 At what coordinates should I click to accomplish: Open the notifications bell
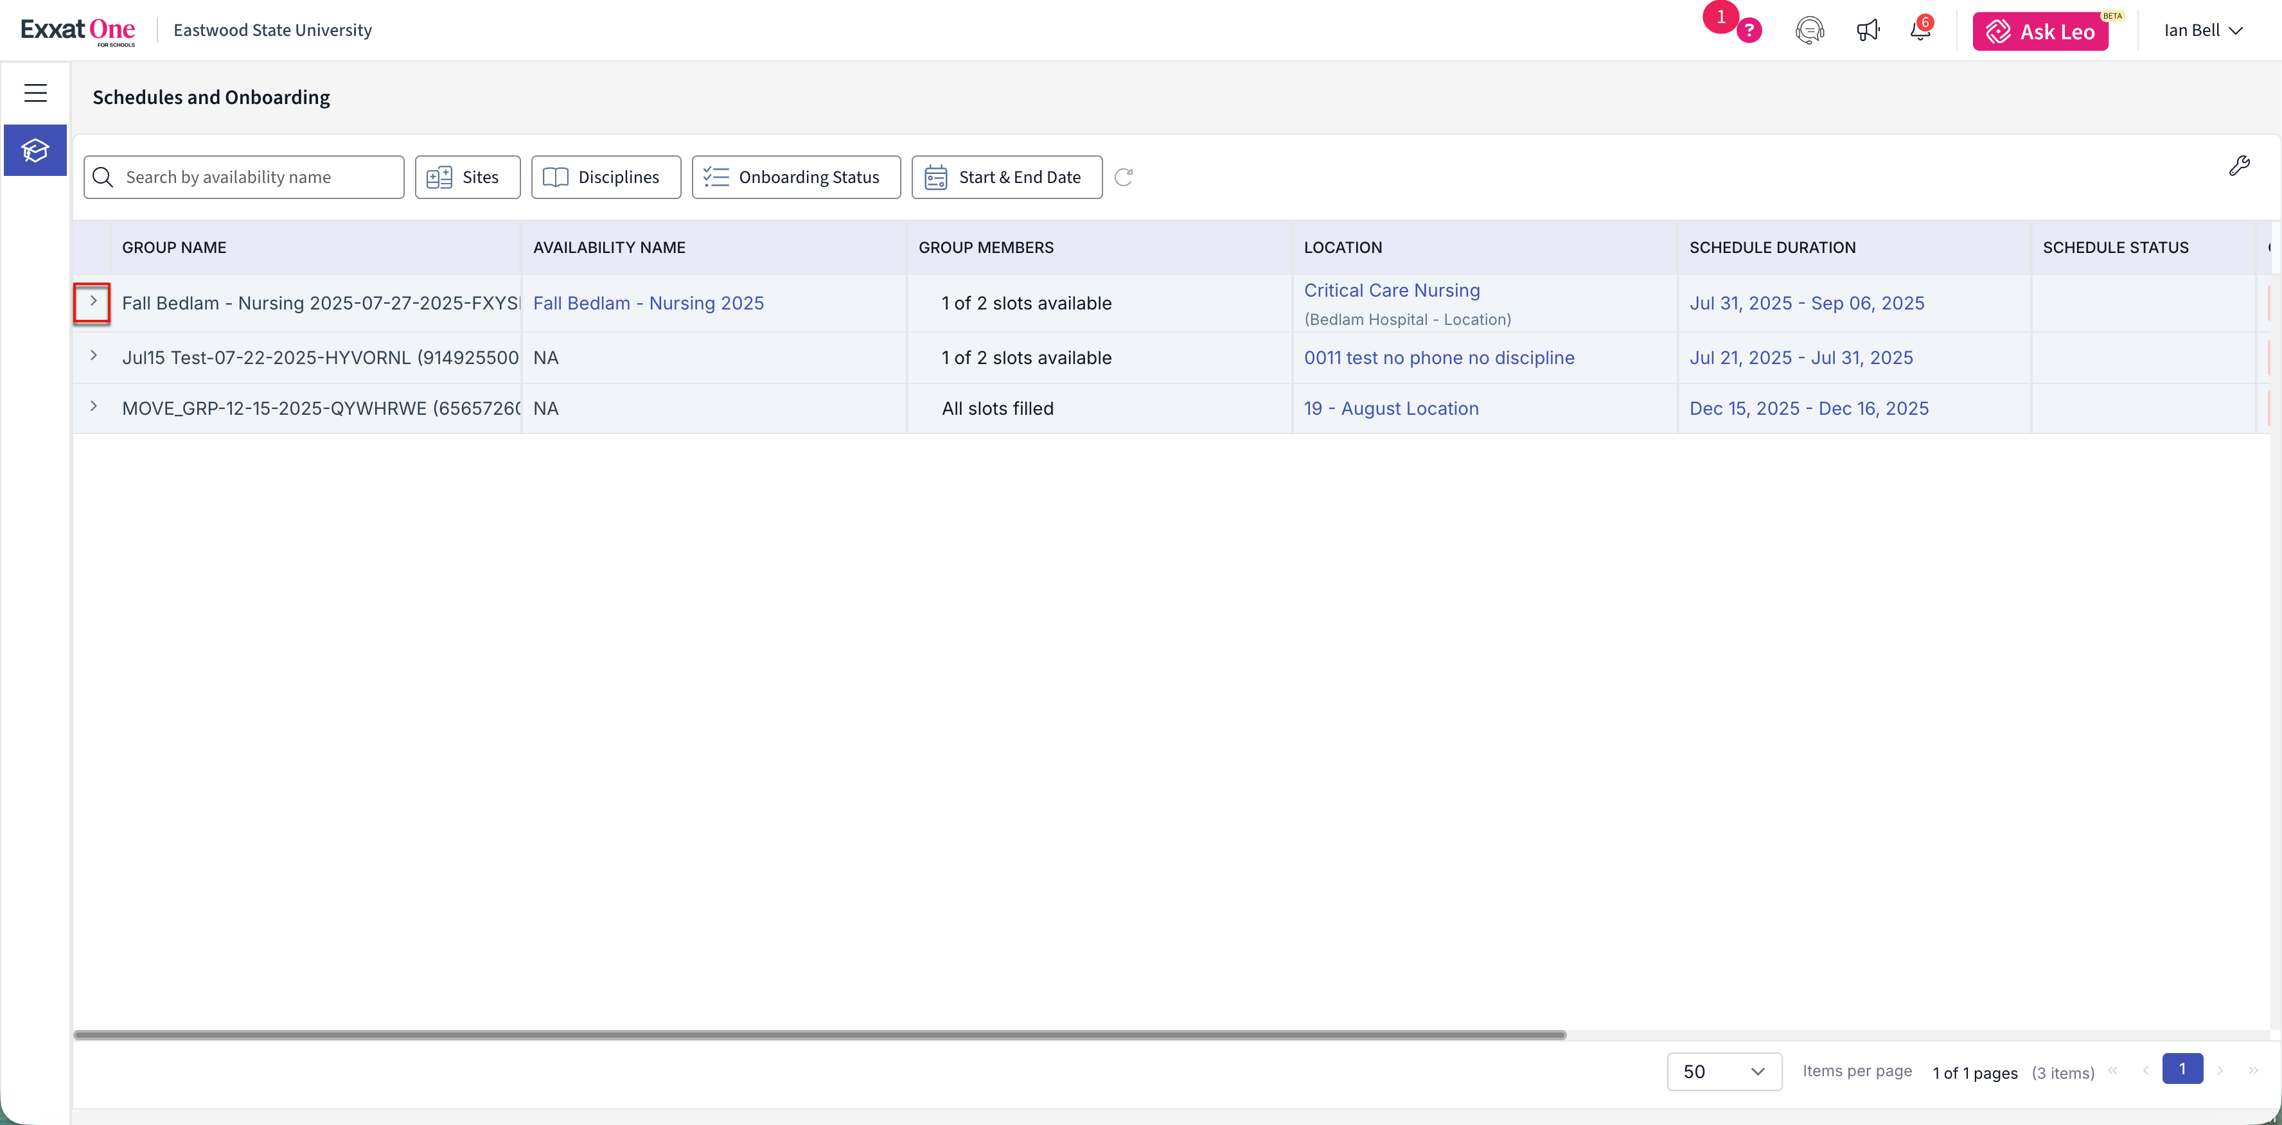click(x=1920, y=31)
